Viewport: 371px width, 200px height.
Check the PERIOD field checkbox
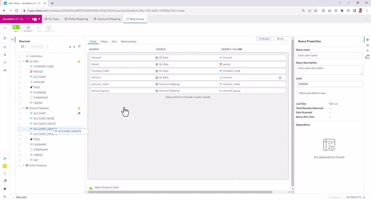(20, 72)
